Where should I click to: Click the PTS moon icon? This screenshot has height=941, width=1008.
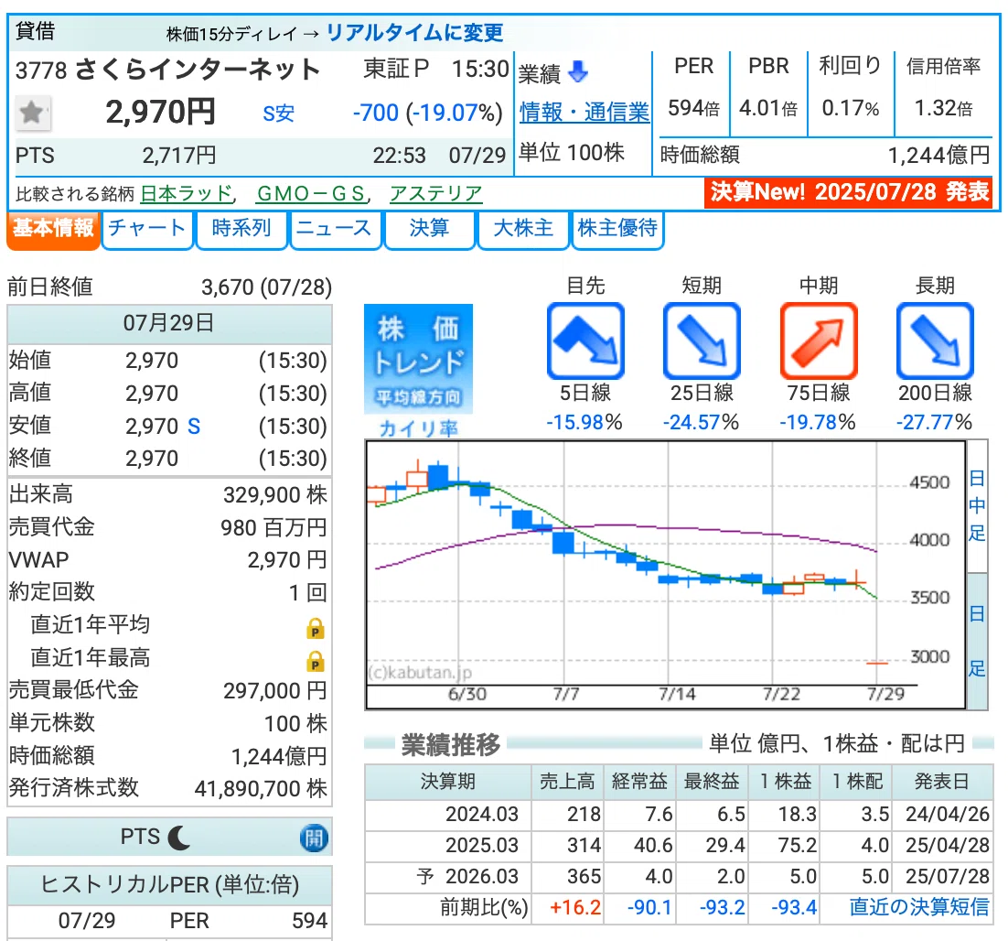[x=178, y=838]
